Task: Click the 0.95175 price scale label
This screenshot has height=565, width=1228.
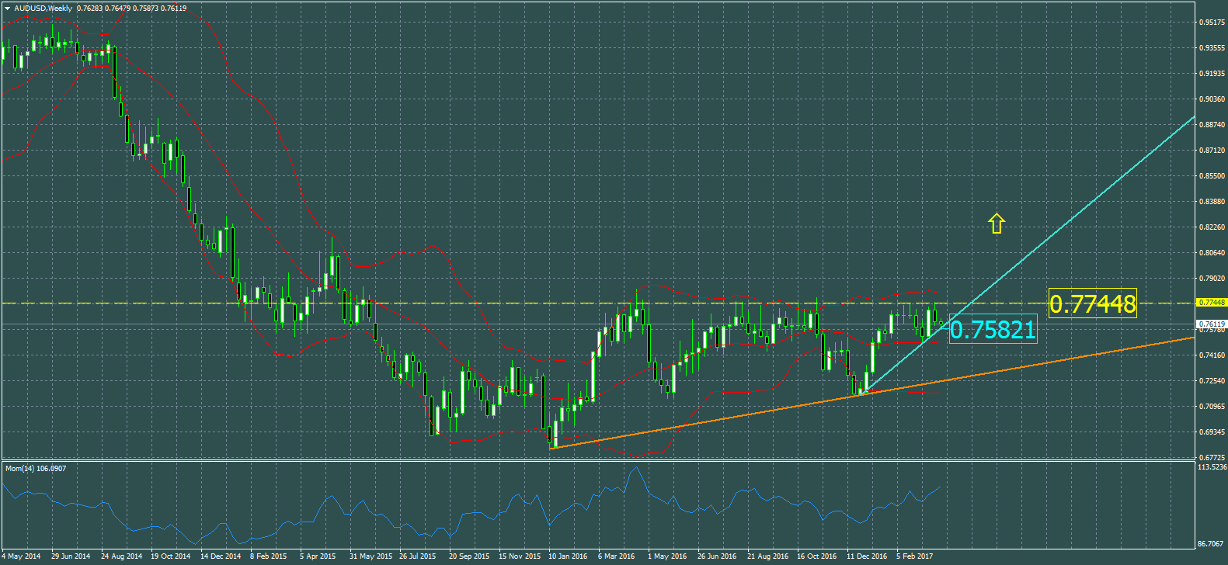Action: (x=1212, y=23)
